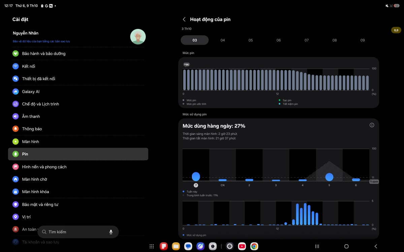Open info icon for Mức dùng hàng ngày
404x252 pixels.
pyautogui.click(x=372, y=125)
